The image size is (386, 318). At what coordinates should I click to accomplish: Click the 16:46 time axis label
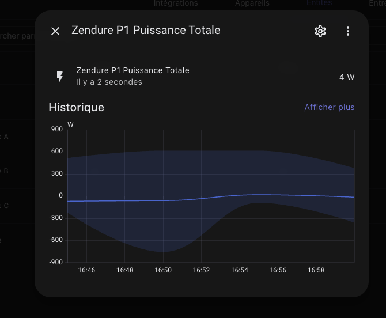tap(86, 270)
